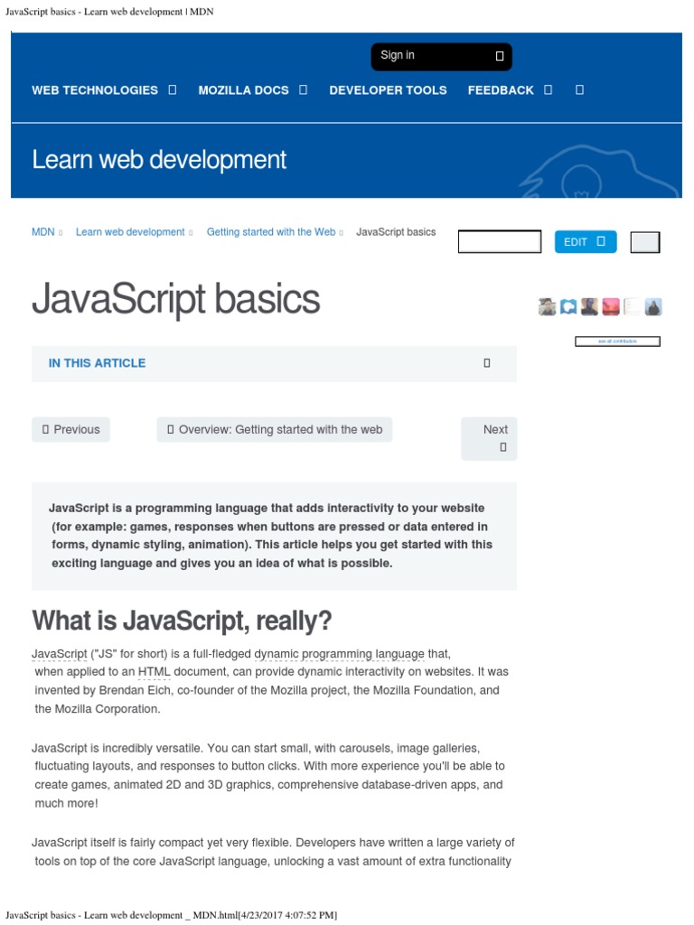Viewport: 694px width, 925px height.
Task: Click the standalone icon right of Feedback menu
Action: [579, 89]
